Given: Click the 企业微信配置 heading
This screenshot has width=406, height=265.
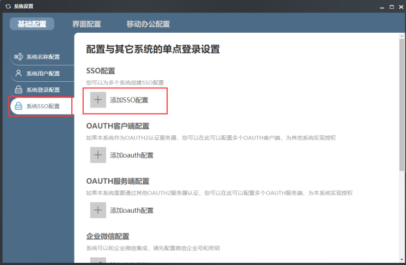Looking at the screenshot, I should click(x=107, y=237).
